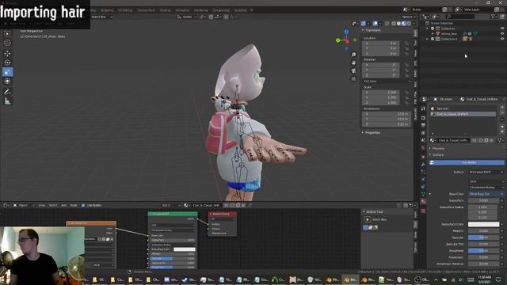Click the green Y axis on the navigation gizmo

tap(338, 40)
